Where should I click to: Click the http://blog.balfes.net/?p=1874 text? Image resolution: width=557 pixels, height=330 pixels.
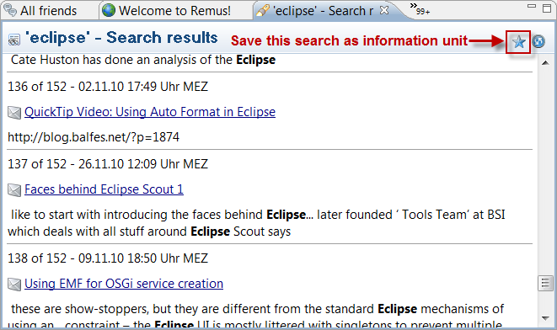(x=94, y=137)
